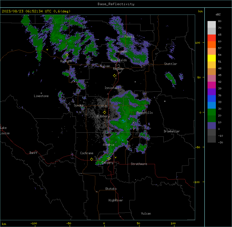Click the yellow diamond marker above RockyMH
The image size is (232, 227).
(x=67, y=55)
